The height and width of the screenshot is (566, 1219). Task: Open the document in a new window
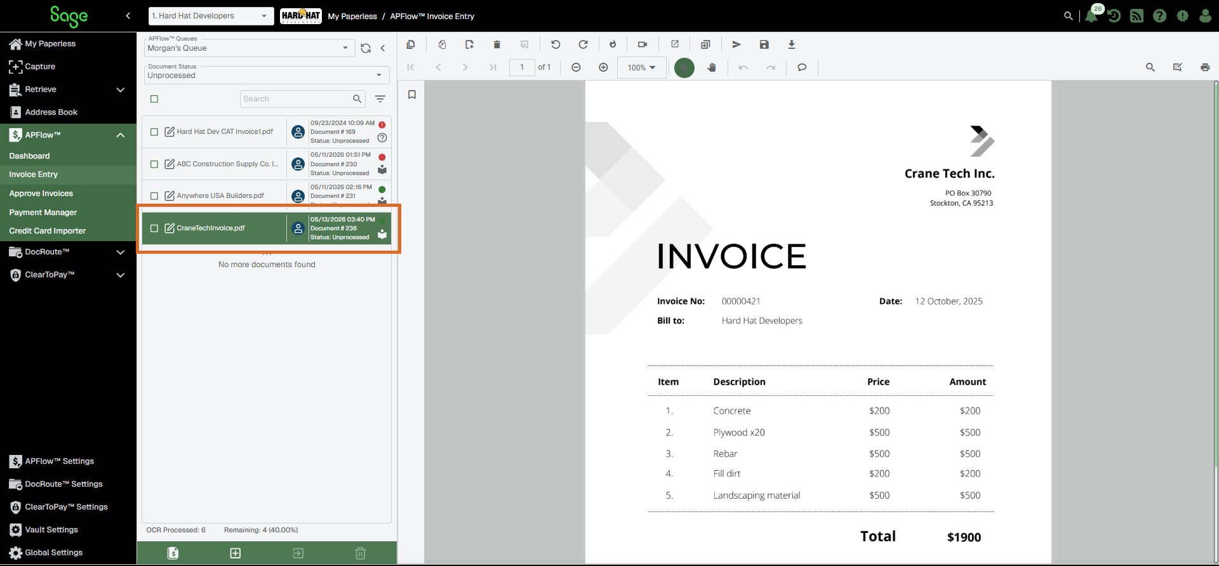tap(675, 44)
